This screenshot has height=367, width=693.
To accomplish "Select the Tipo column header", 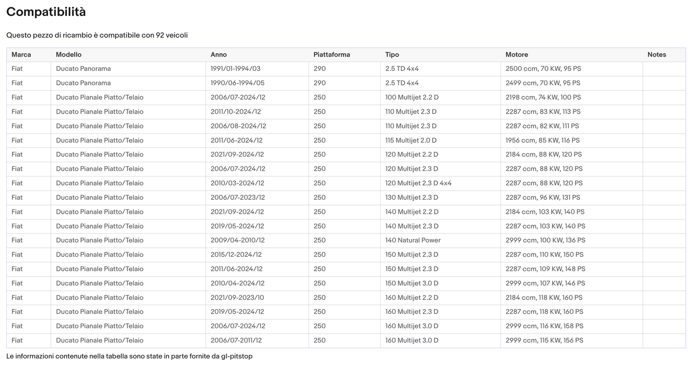I will pos(392,55).
